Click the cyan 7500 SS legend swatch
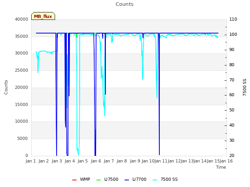 pyautogui.click(x=155, y=180)
